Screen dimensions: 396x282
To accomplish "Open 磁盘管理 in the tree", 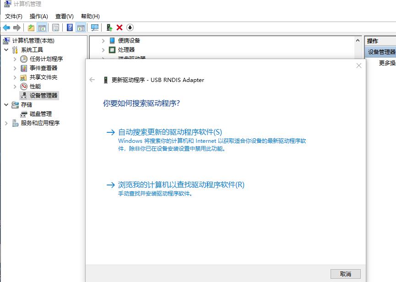I will 41,114.
